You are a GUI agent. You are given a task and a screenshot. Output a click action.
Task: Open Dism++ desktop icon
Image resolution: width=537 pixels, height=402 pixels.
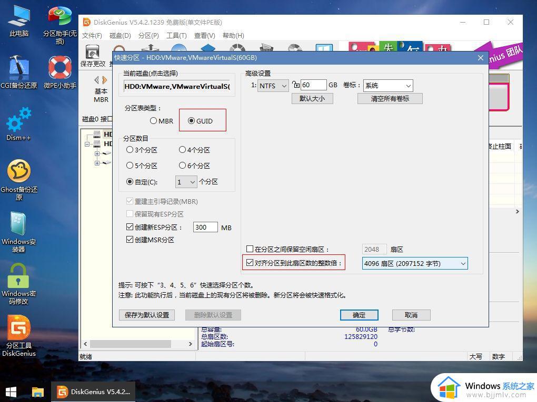click(19, 124)
